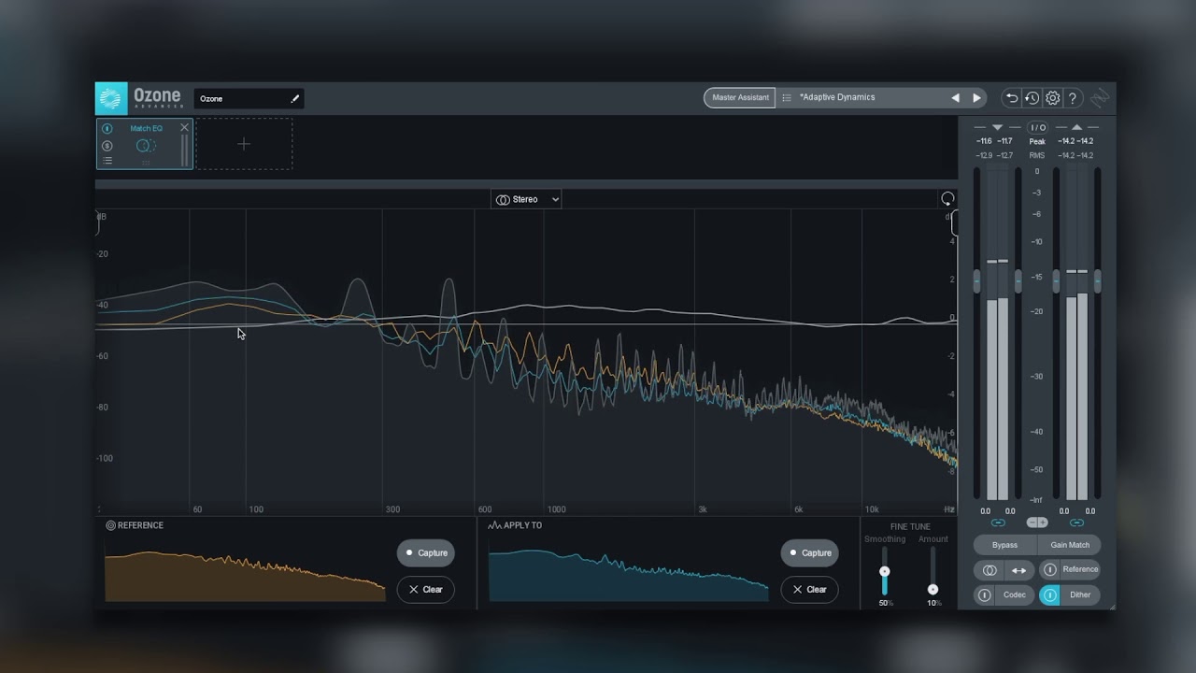The width and height of the screenshot is (1196, 673).
Task: Open the Reference panel label
Action: click(x=1080, y=569)
